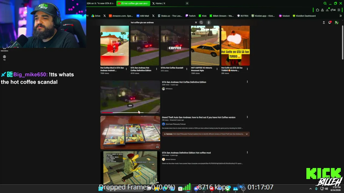Clear the YouTube search box text
344x193 pixels.
click(196, 23)
